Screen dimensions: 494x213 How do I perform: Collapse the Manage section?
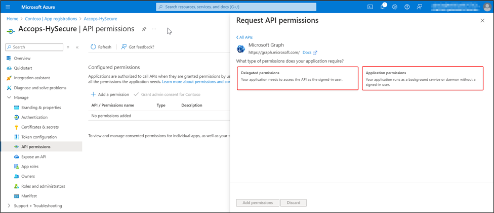9,97
